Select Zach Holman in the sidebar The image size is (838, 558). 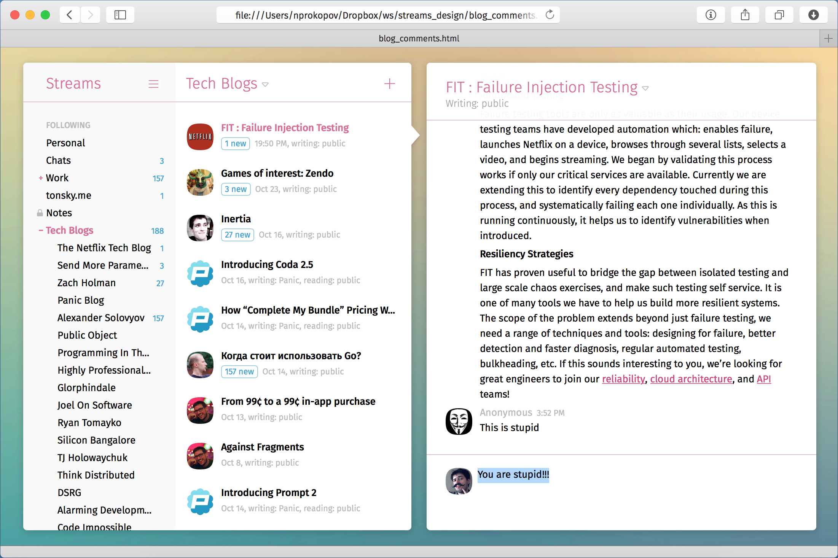click(x=86, y=283)
